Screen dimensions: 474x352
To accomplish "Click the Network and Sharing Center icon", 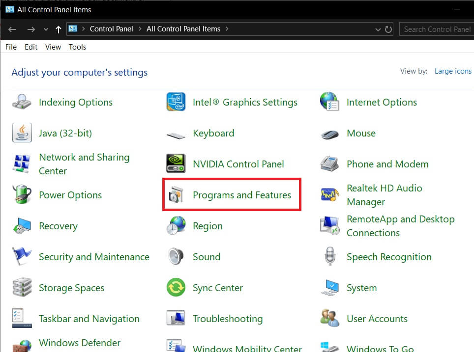I will point(22,163).
